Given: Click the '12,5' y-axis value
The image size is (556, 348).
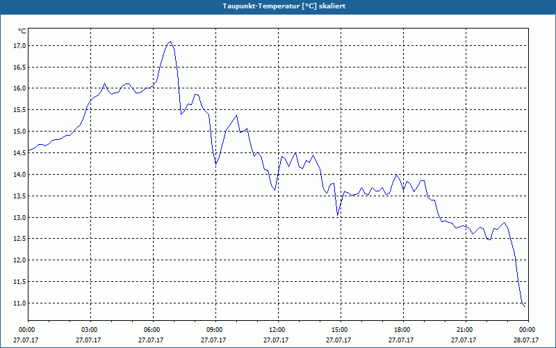Looking at the screenshot, I should 20,239.
